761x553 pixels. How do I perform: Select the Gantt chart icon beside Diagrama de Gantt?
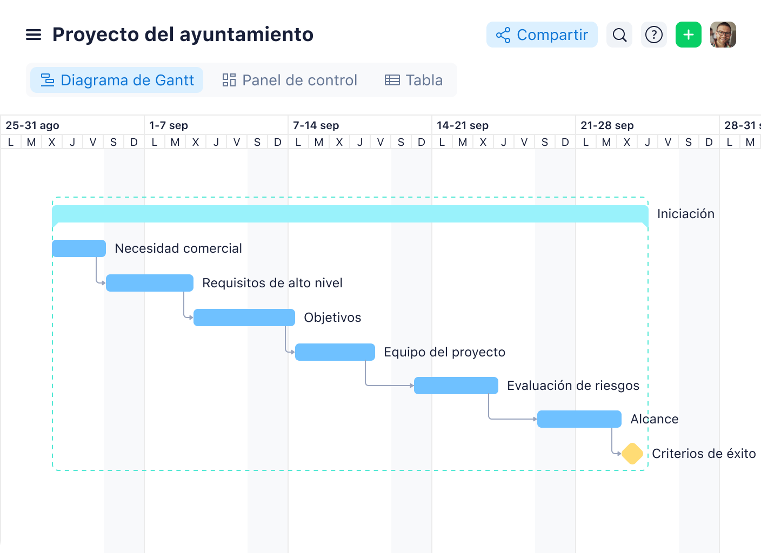click(x=48, y=79)
